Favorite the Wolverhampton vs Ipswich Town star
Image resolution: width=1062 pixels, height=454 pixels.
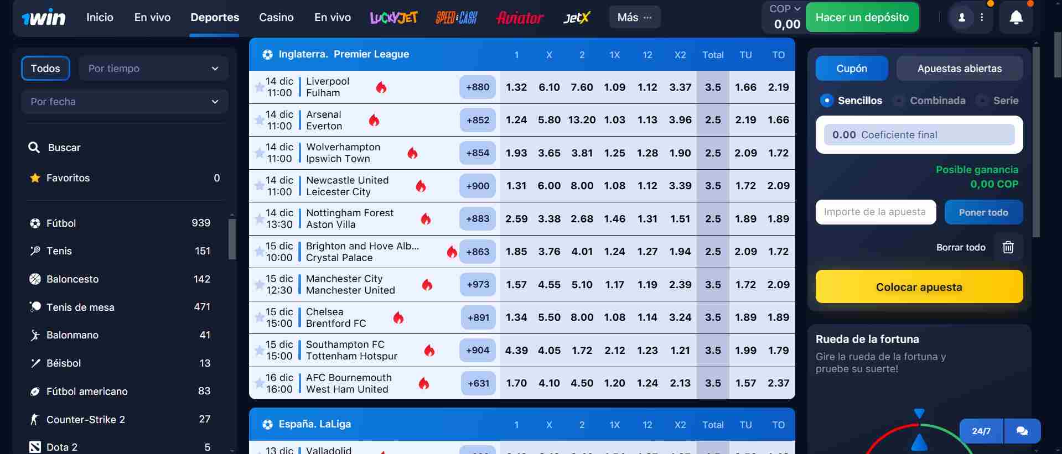click(259, 153)
